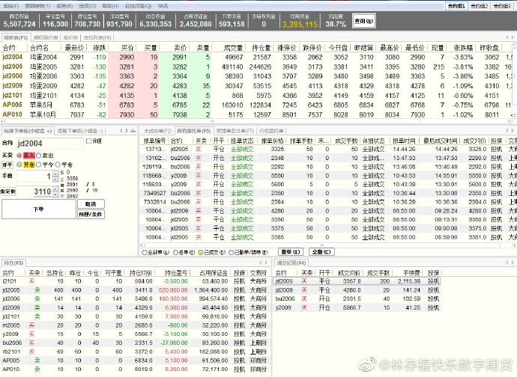Screen dimensions: 517x377
Task: Click limit-down price 2862 in order panel
Action: (x=72, y=196)
